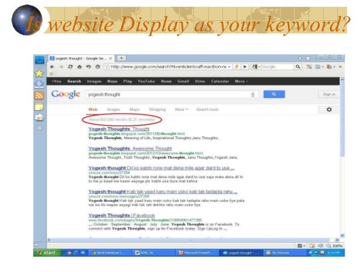Select News in the black Google bar
Viewport: 363px width, 272px height.
click(x=166, y=81)
